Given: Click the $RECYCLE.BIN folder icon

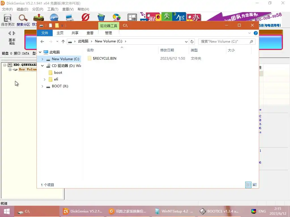Looking at the screenshot, I should pyautogui.click(x=89, y=58).
